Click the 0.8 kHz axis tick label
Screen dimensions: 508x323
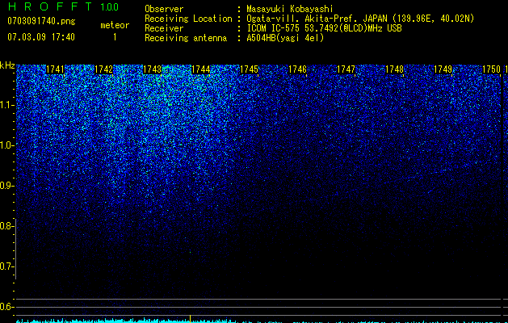coord(6,226)
